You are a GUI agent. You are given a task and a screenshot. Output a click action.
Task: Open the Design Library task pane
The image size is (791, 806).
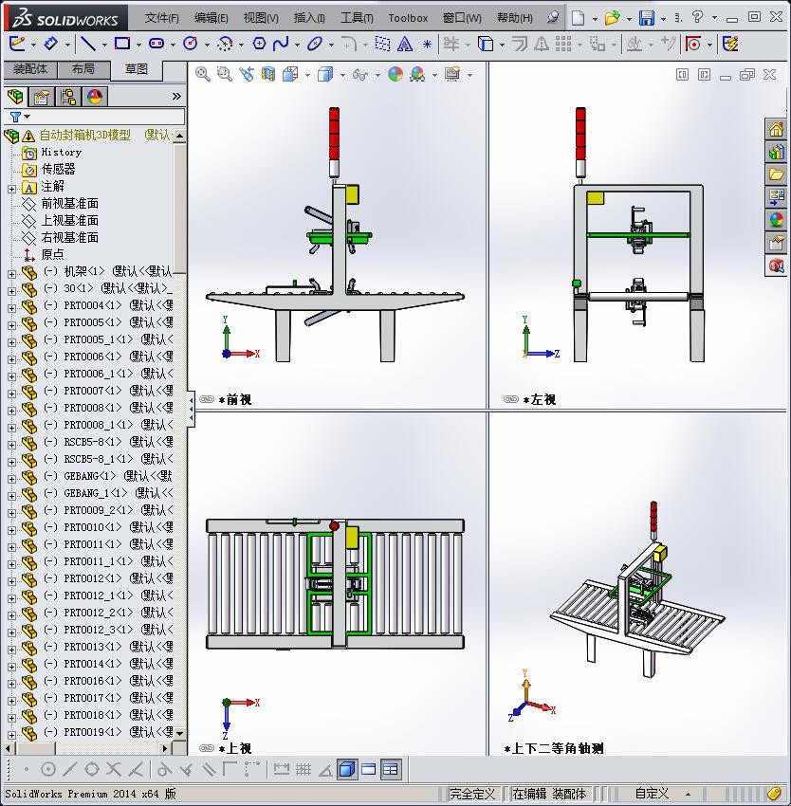(777, 152)
